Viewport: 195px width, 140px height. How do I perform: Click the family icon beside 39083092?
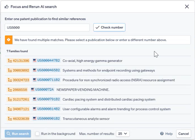coord(10,70)
